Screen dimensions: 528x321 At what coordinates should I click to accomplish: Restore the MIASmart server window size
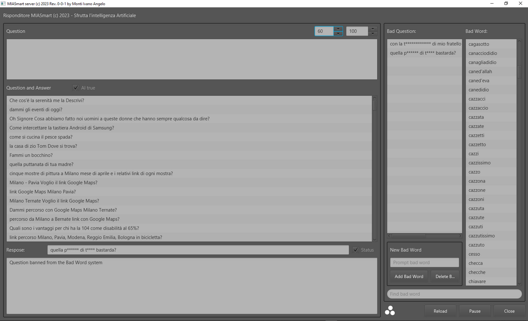(506, 3)
